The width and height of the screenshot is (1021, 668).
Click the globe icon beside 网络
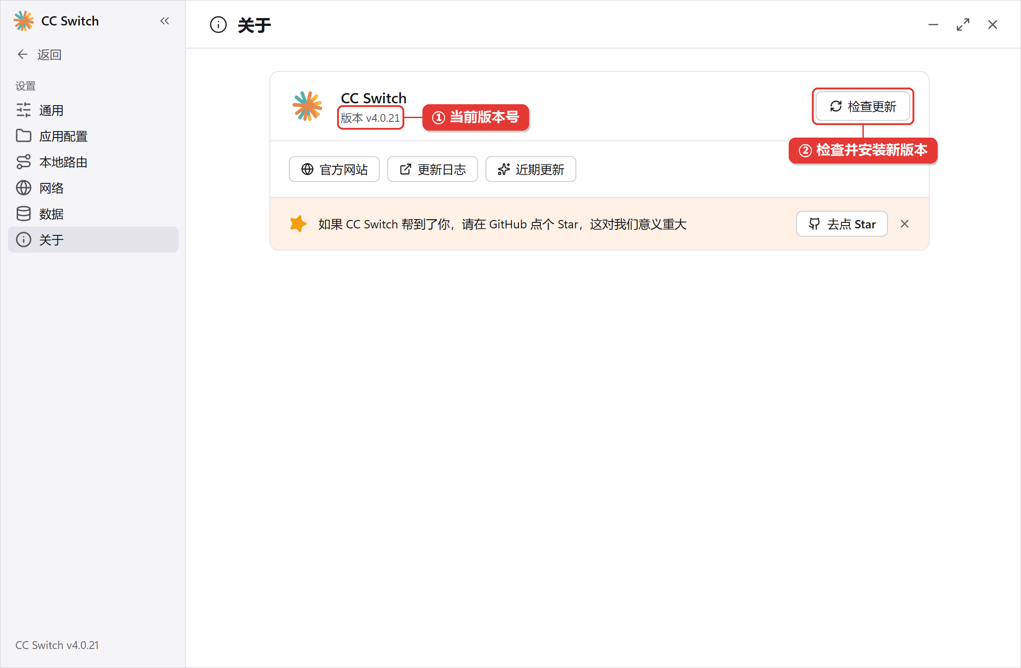(24, 188)
